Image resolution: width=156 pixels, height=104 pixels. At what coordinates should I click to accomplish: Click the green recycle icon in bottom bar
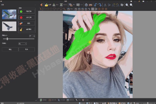(x=41, y=100)
